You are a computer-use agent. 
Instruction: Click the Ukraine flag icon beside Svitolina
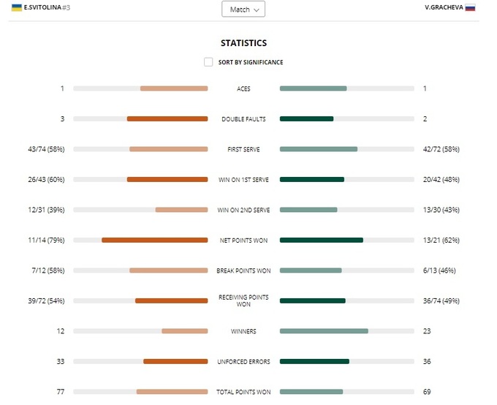(16, 7)
